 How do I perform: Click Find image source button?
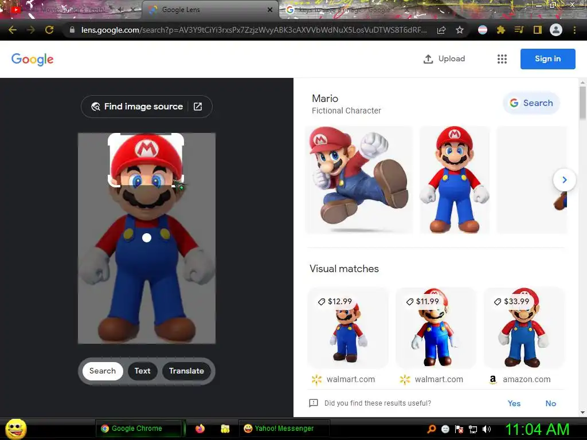146,107
